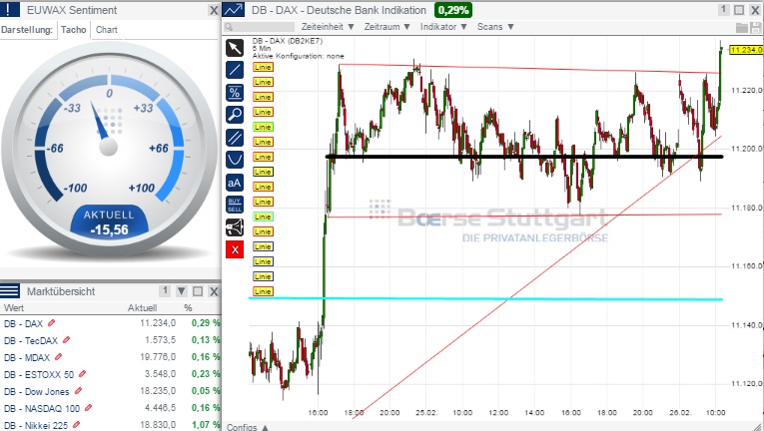Click the save diskette icon in chart toolbar
The width and height of the screenshot is (764, 431).
tap(756, 27)
